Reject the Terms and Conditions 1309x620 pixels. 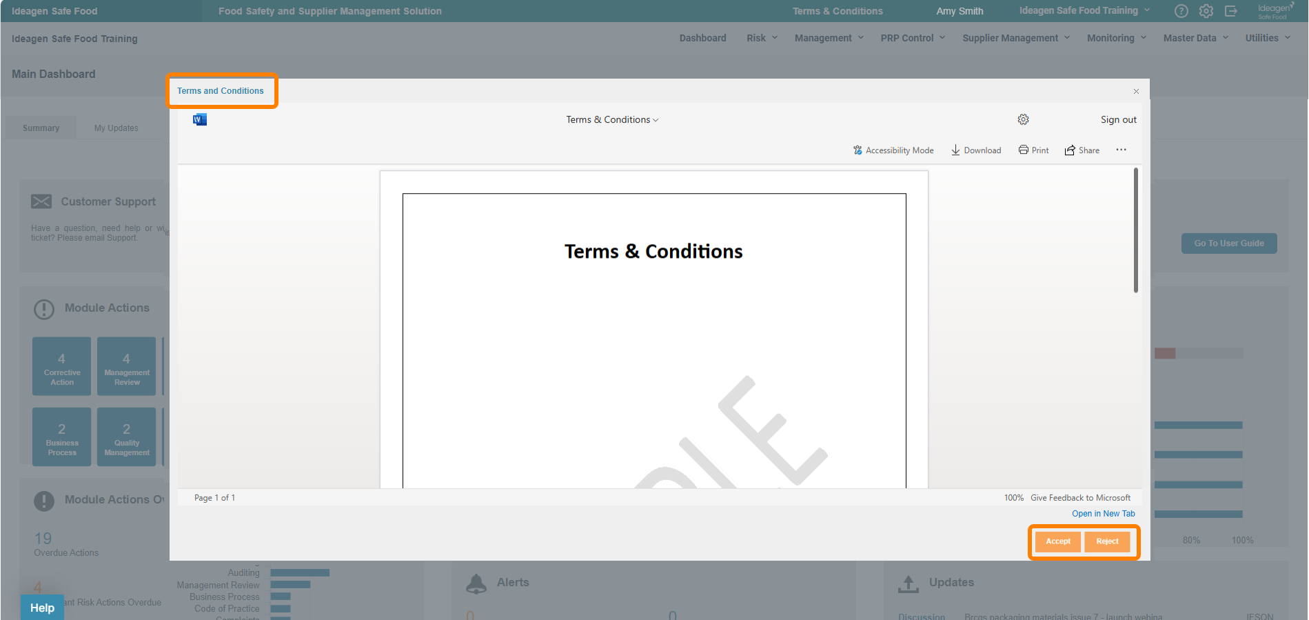click(1107, 541)
